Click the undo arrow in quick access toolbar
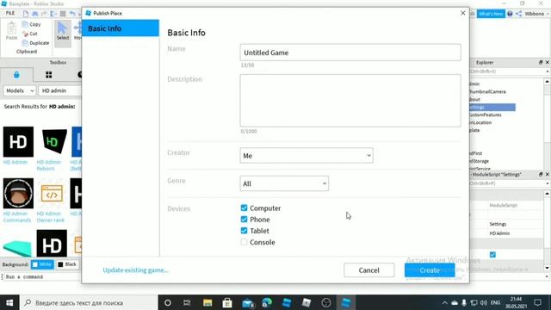Image resolution: width=551 pixels, height=310 pixels. (72, 14)
